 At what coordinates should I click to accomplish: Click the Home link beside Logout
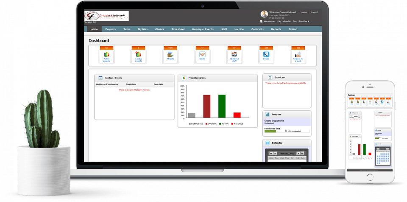click(x=304, y=12)
